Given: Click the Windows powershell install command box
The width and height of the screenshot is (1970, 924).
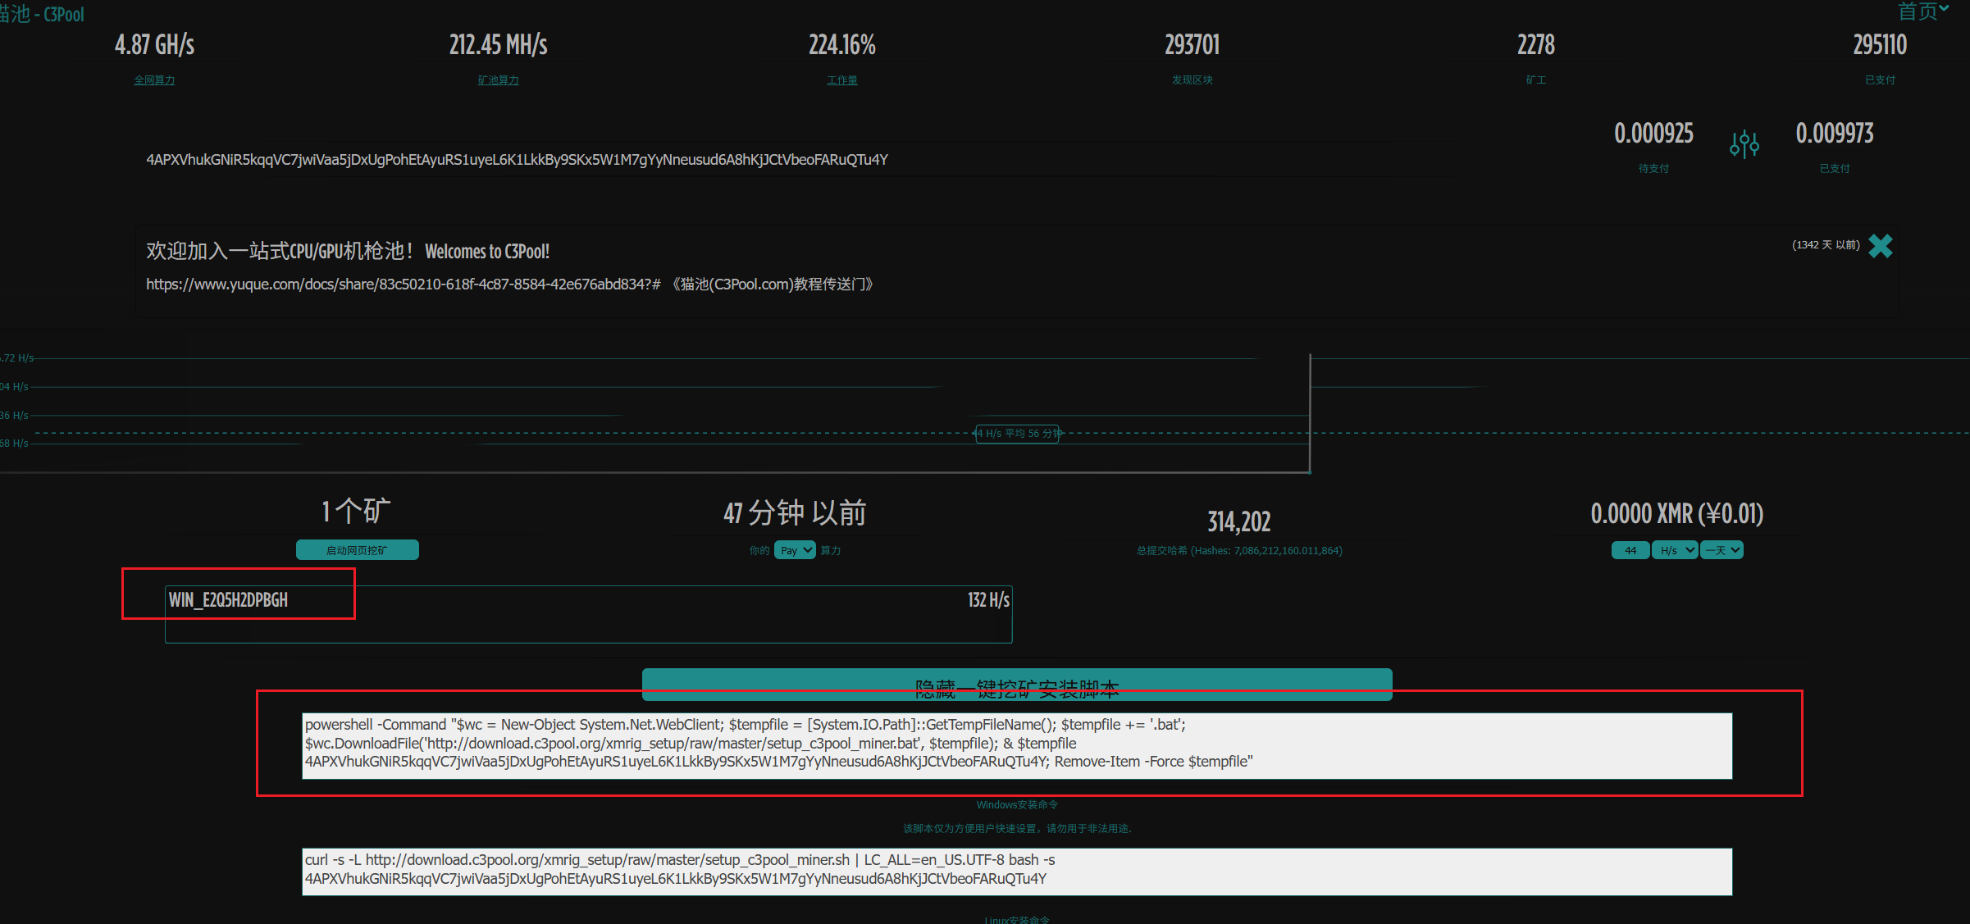Looking at the screenshot, I should click(x=1017, y=745).
